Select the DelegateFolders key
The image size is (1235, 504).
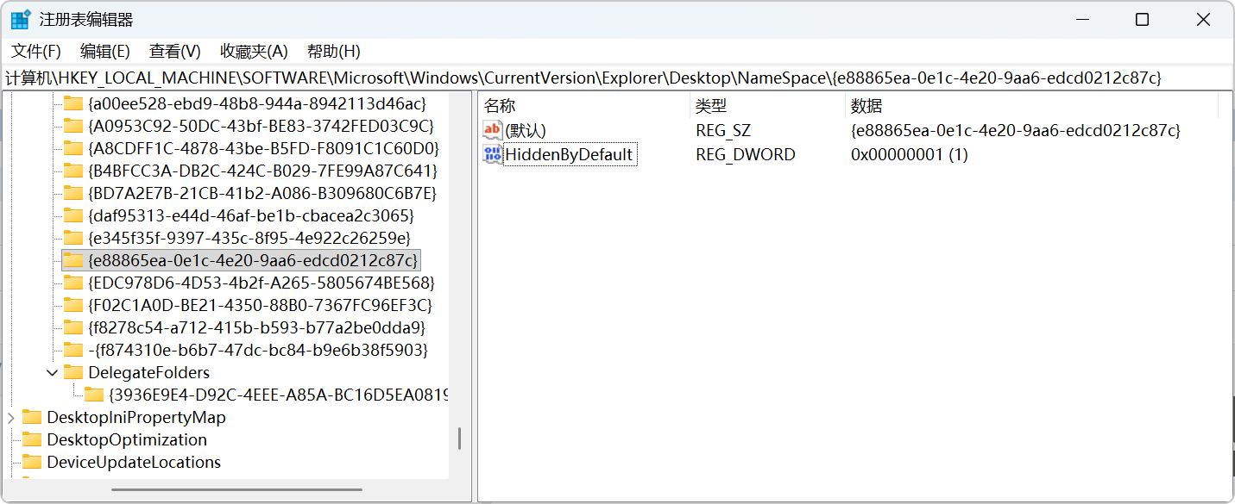click(x=148, y=373)
